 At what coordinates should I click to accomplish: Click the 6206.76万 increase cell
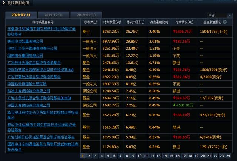click(x=183, y=32)
